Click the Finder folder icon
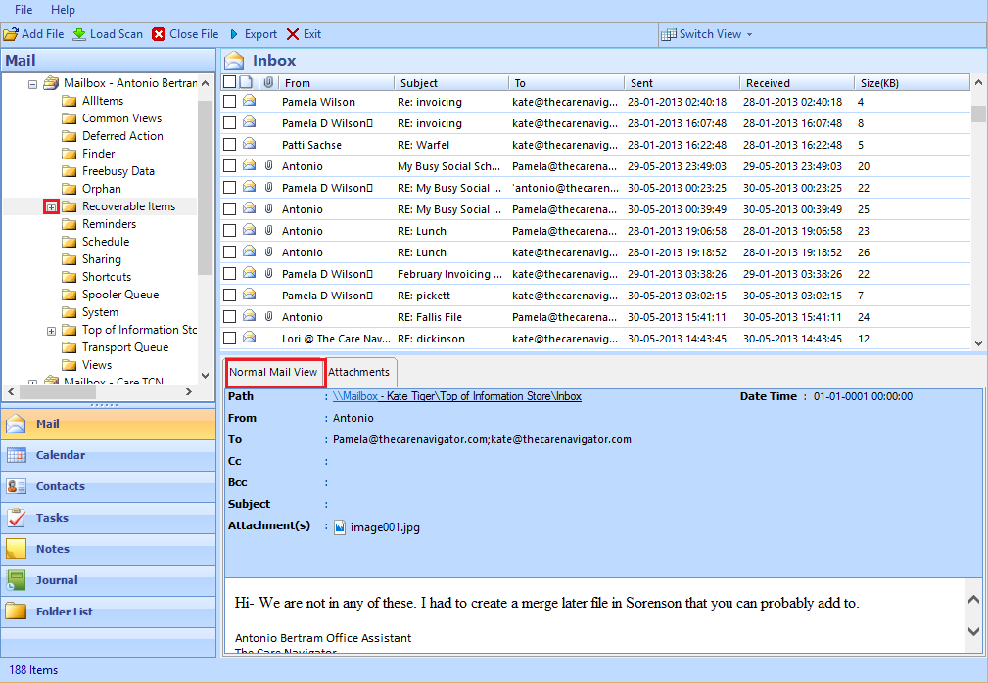 tap(70, 154)
